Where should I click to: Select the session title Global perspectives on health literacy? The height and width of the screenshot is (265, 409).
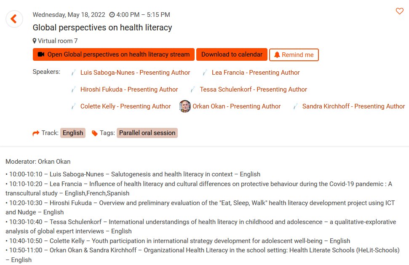coord(102,27)
